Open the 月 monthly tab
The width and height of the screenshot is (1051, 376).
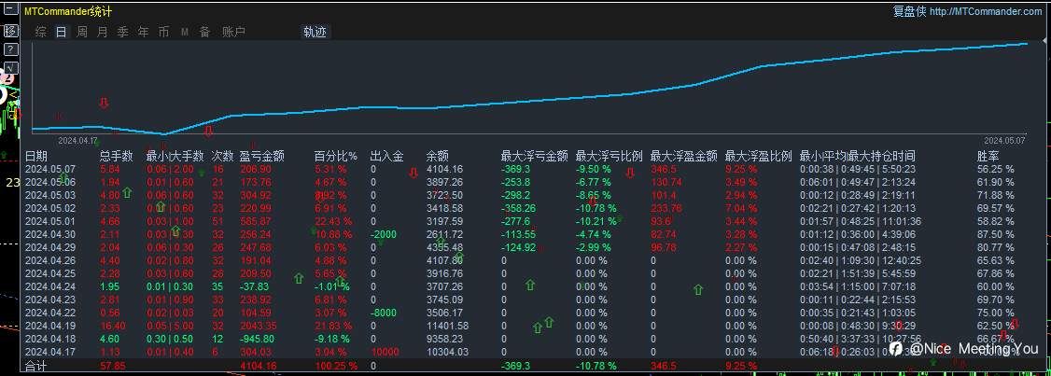point(102,32)
